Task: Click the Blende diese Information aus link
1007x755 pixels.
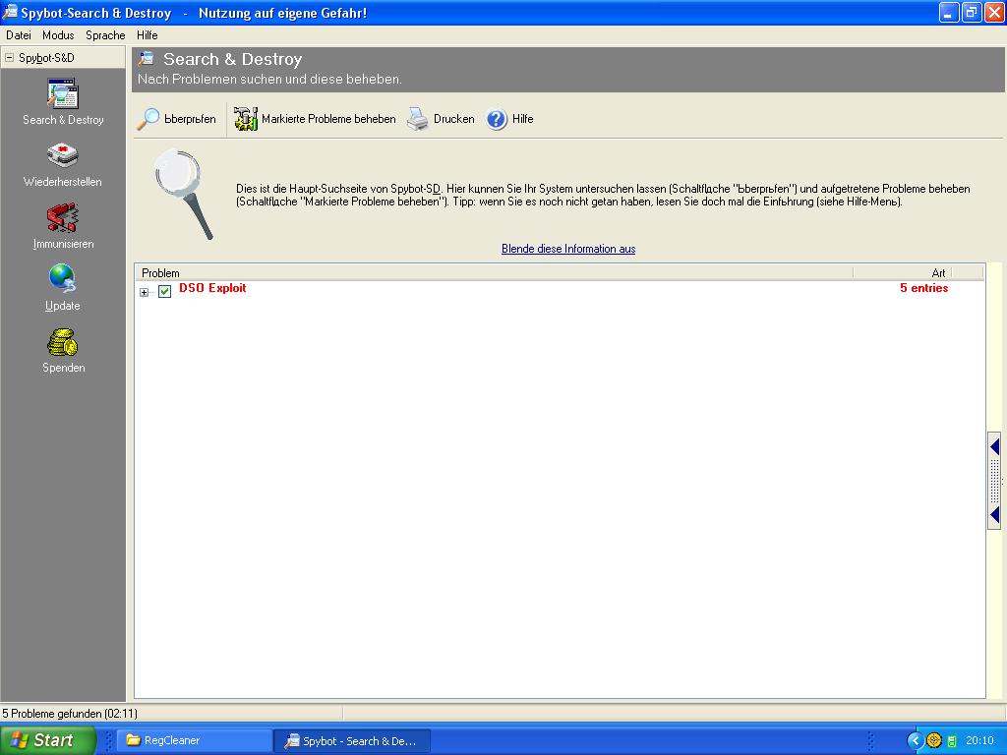Action: (x=568, y=249)
